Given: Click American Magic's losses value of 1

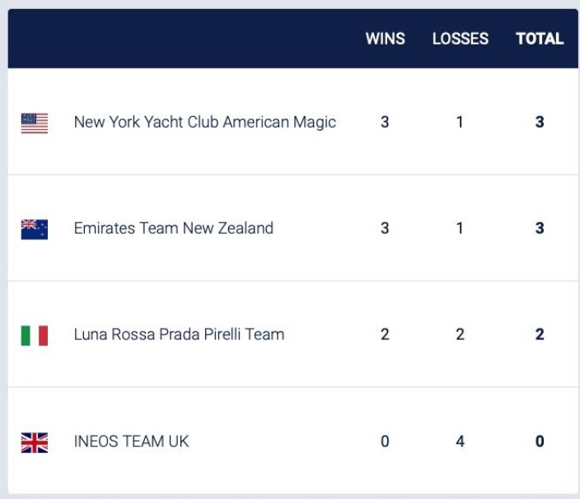Looking at the screenshot, I should (x=460, y=122).
